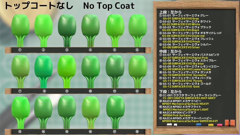
Task: Click 'GS-11 SURFACER EVO Purple' text
Action: (x=182, y=81)
